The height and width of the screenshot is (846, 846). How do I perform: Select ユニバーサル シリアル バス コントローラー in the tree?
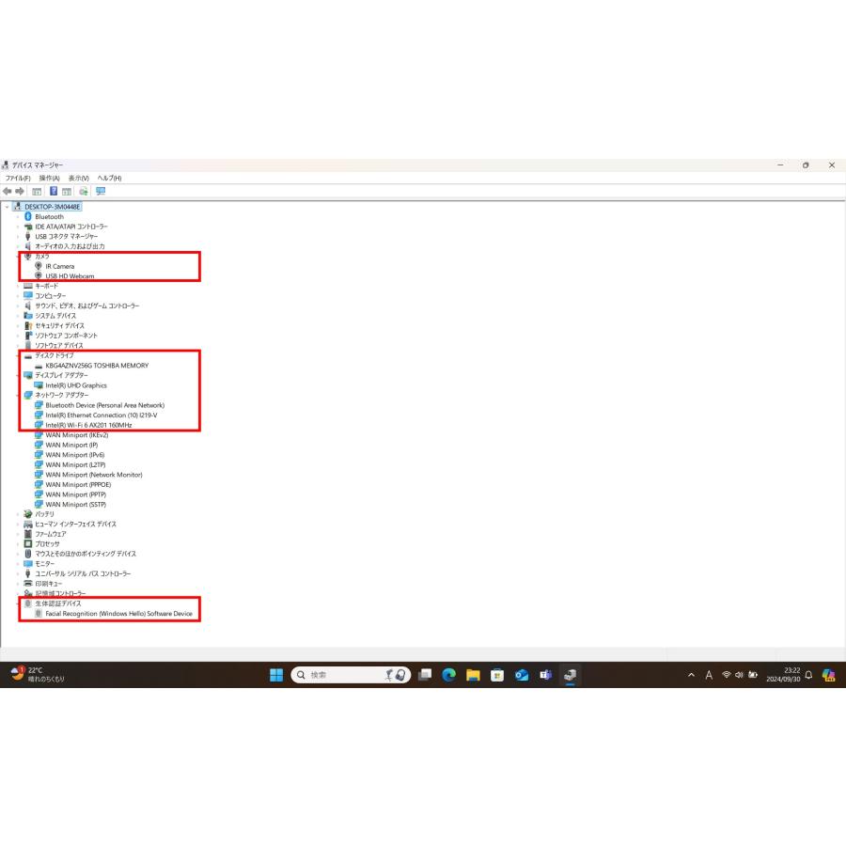(x=83, y=573)
